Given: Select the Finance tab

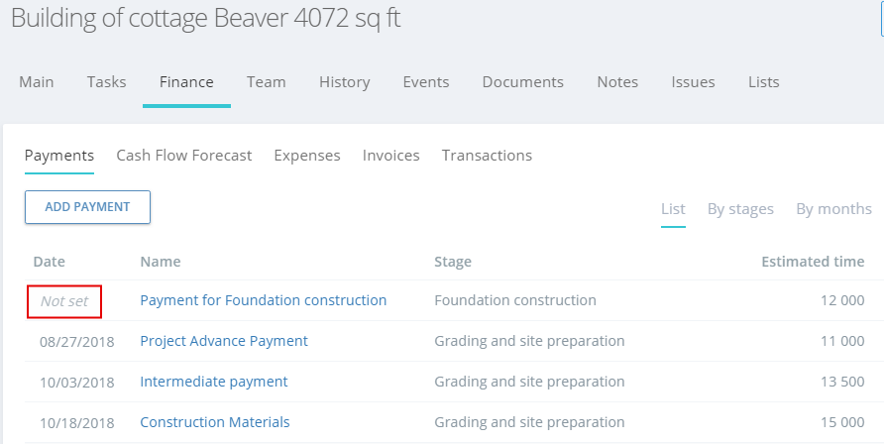Looking at the screenshot, I should click(x=186, y=82).
